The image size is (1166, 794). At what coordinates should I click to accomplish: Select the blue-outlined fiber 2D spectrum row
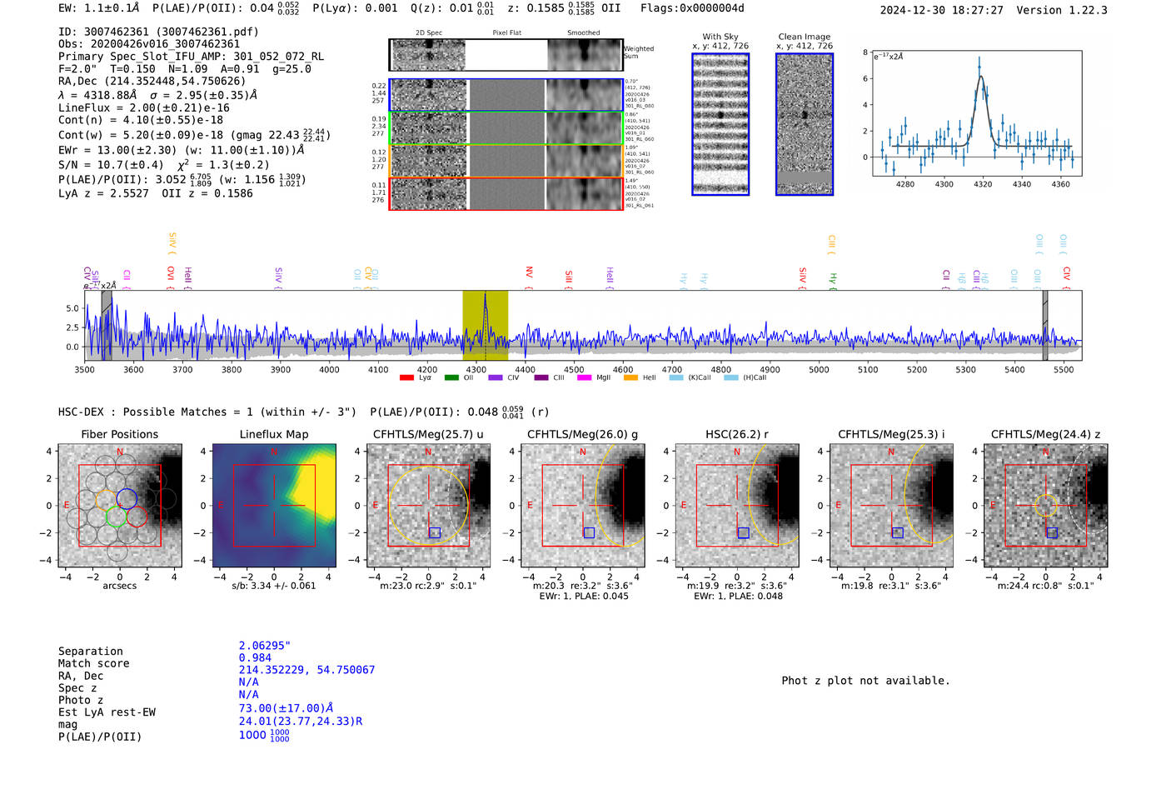(506, 95)
